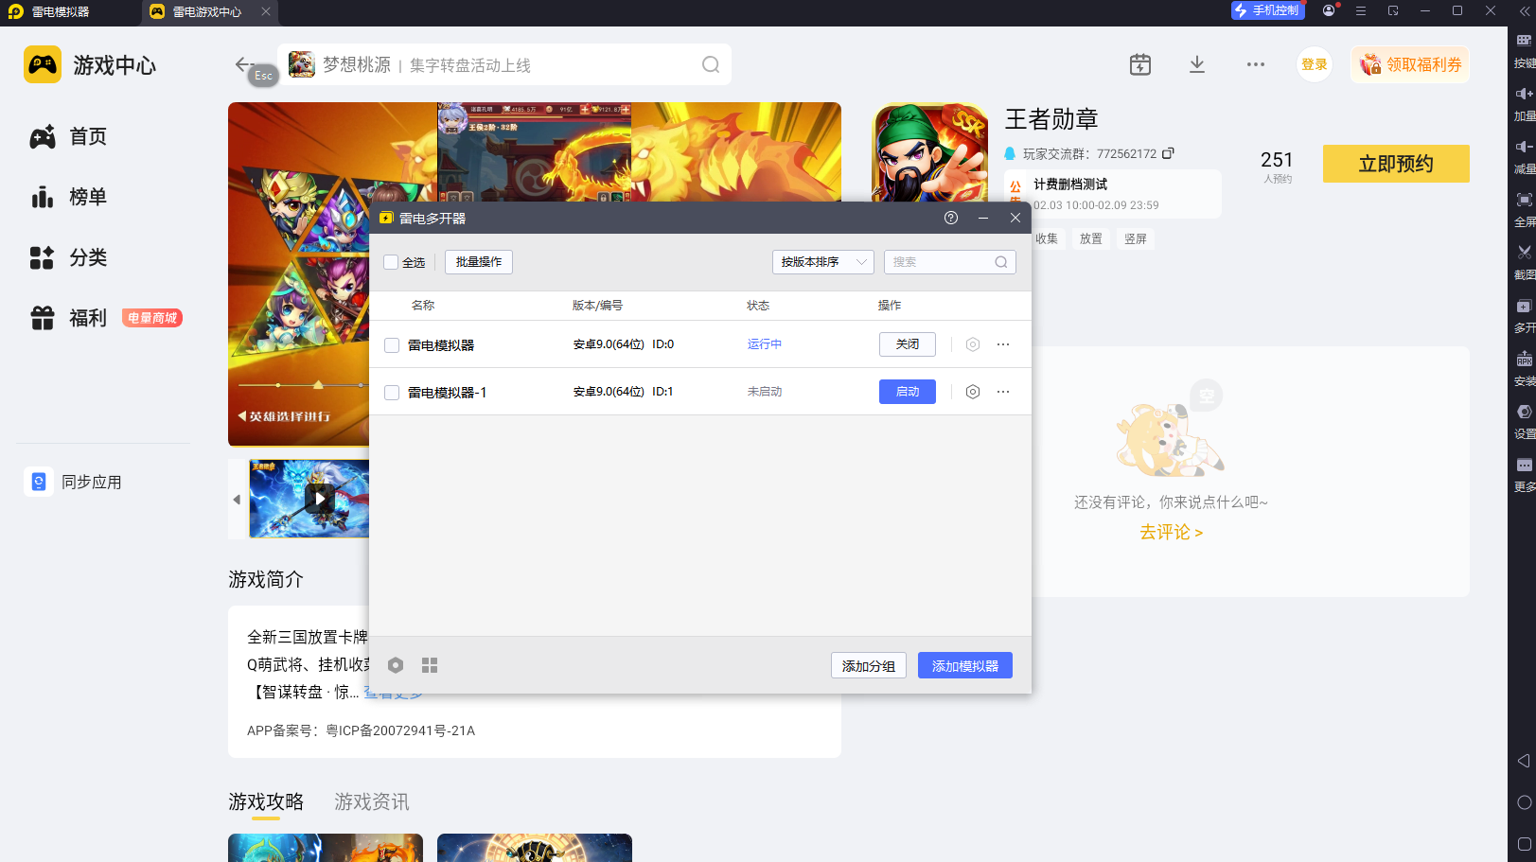Click the 放置 game tag
Image resolution: width=1536 pixels, height=862 pixels.
pyautogui.click(x=1091, y=239)
